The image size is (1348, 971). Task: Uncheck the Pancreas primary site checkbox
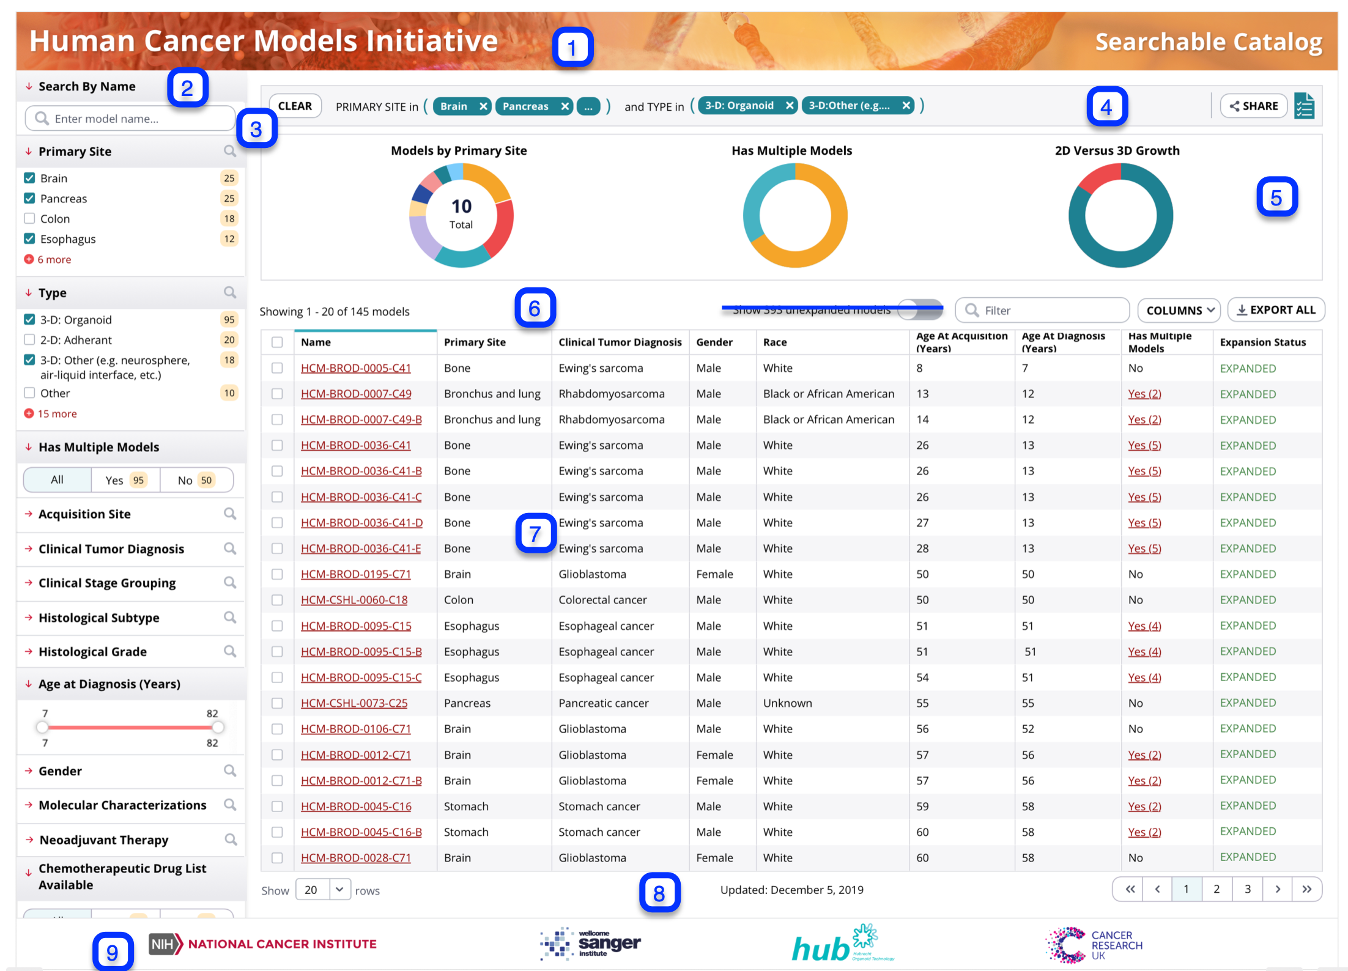click(29, 198)
